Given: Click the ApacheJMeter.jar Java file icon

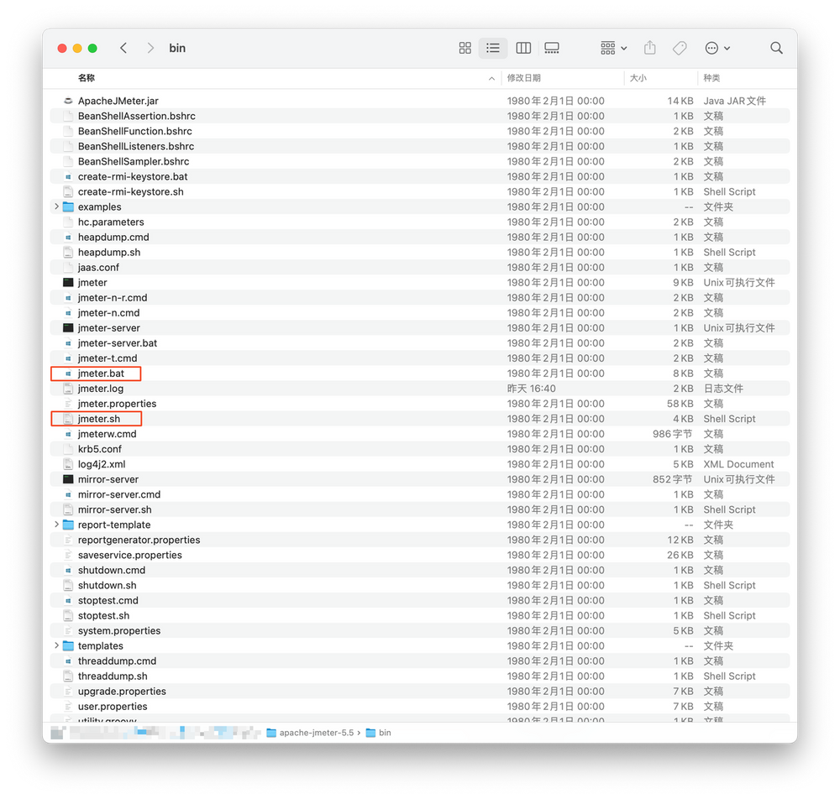Looking at the screenshot, I should coord(67,100).
